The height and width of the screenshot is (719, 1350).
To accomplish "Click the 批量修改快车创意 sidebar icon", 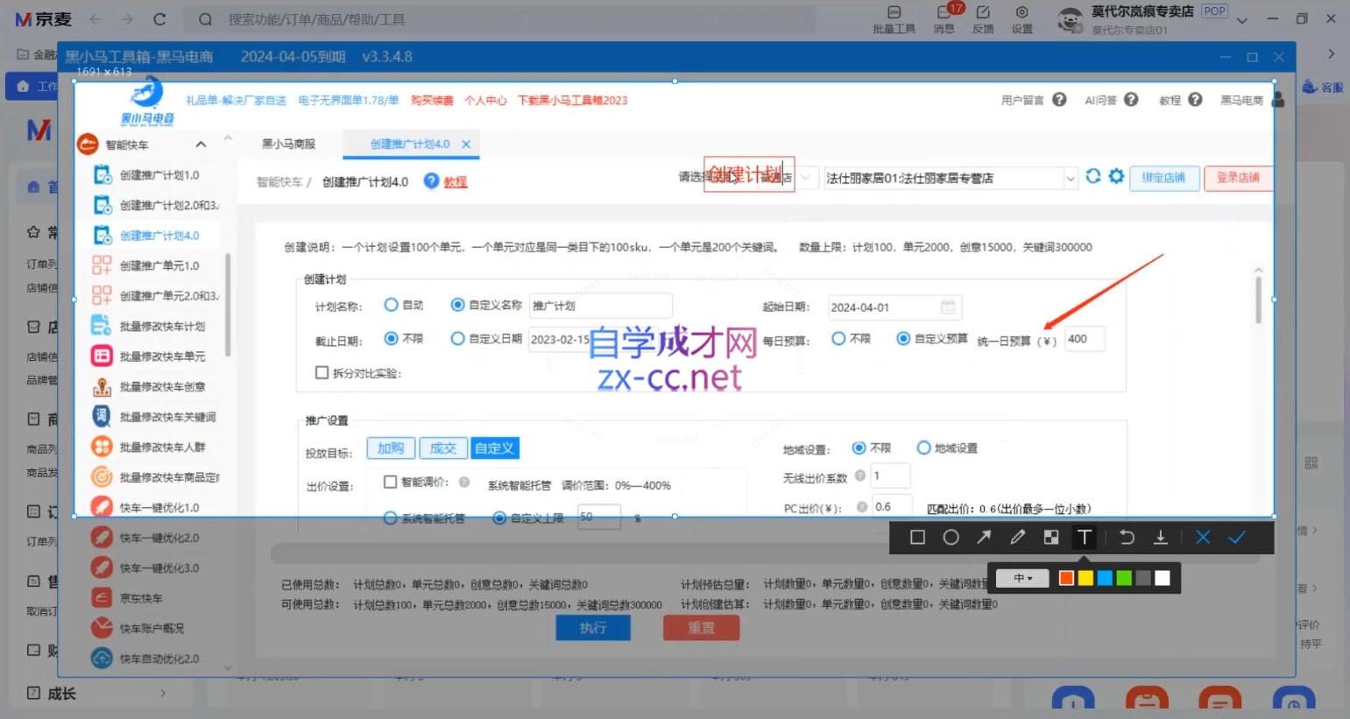I will 102,386.
